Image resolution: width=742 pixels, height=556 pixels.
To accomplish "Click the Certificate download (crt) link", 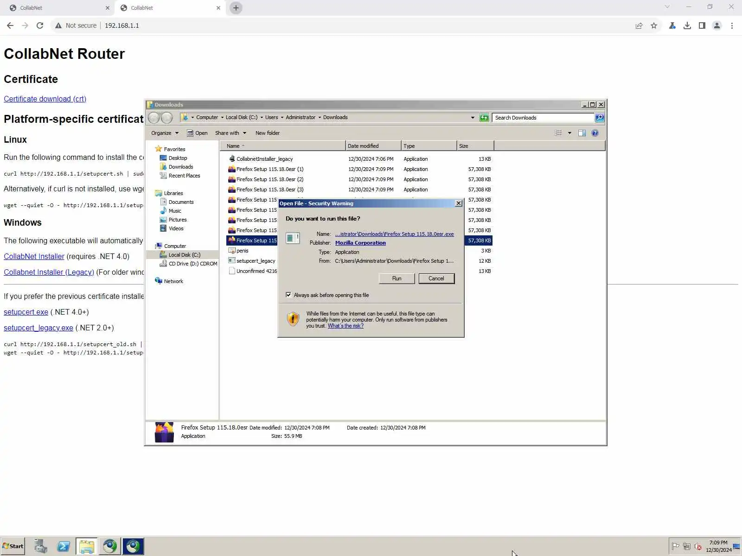I will (45, 99).
